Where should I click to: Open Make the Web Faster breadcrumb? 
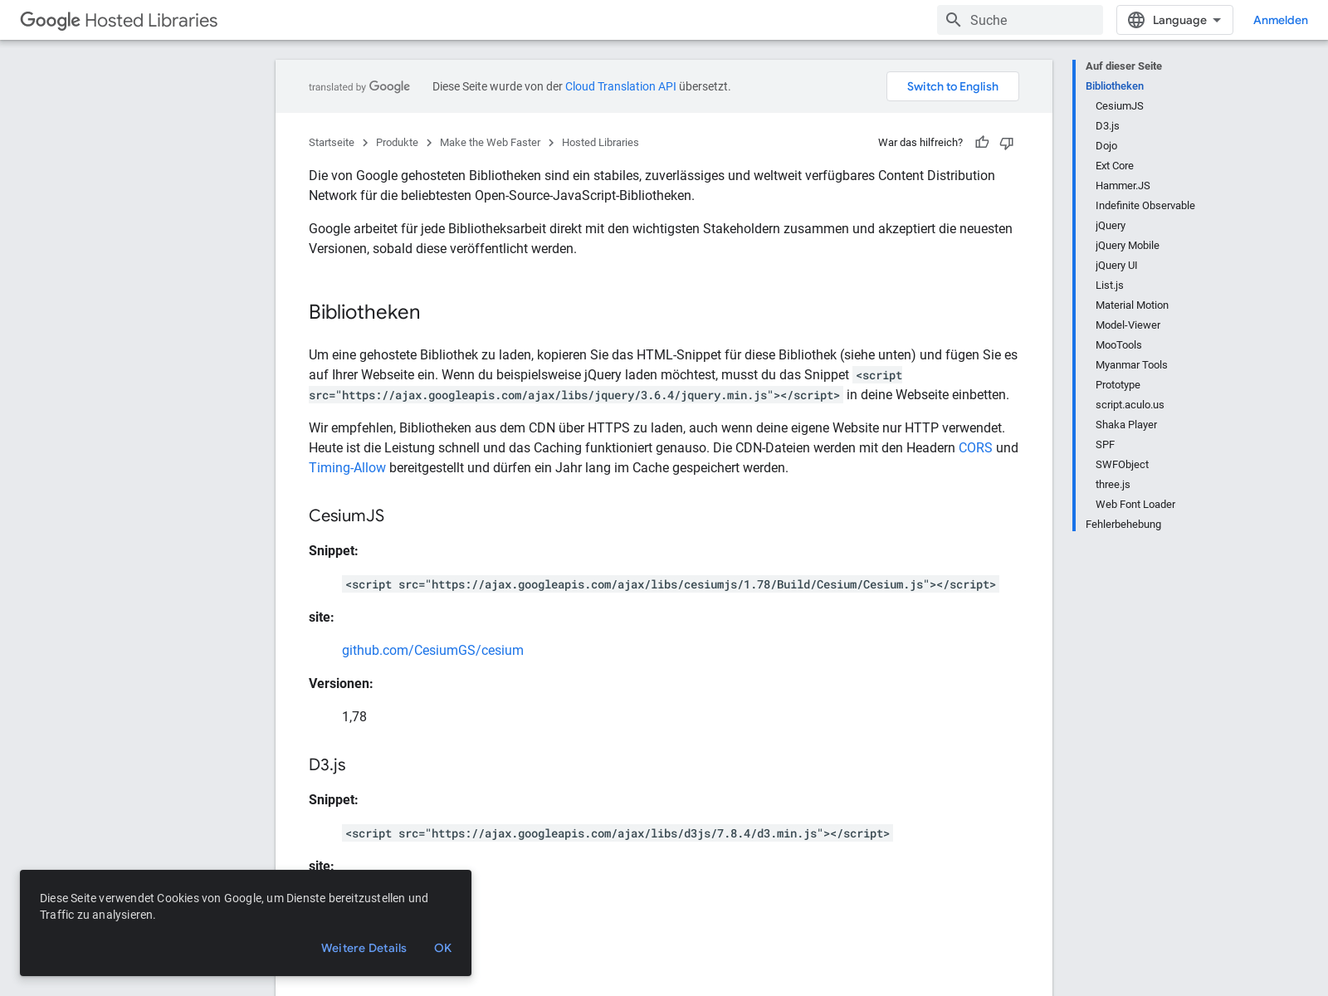(x=490, y=143)
